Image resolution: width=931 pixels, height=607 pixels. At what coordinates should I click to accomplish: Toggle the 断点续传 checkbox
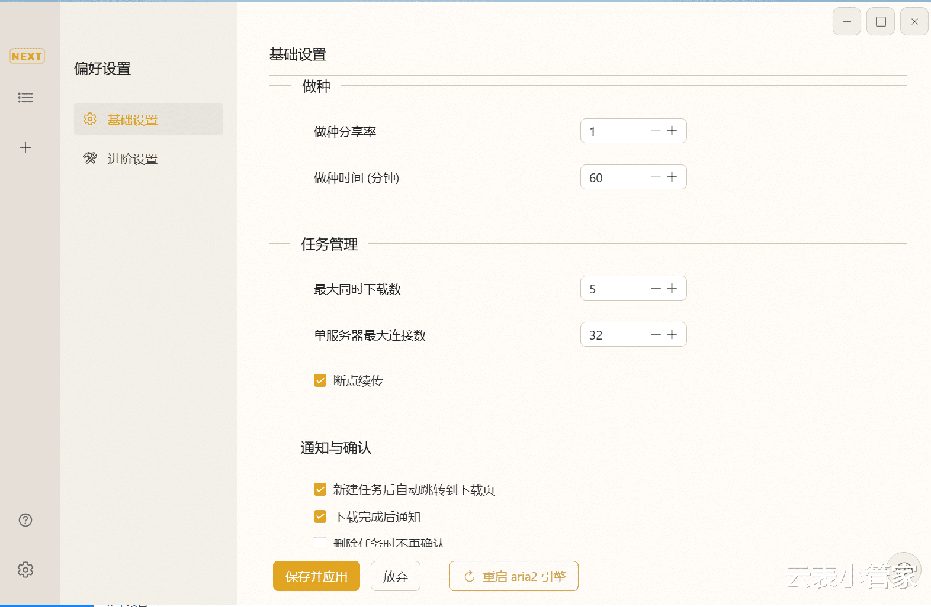320,380
